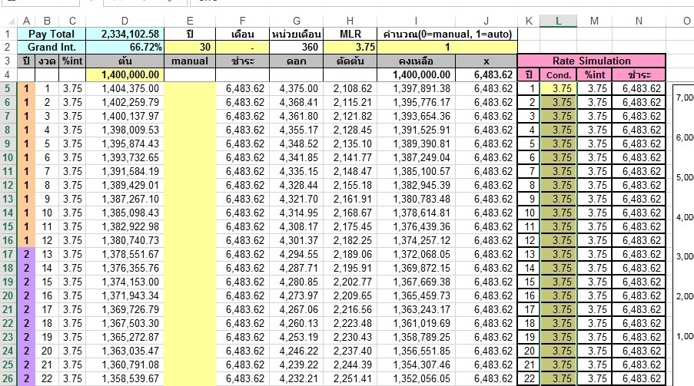Select the Cond. cell for year 1
This screenshot has width=694, height=386.
point(558,88)
